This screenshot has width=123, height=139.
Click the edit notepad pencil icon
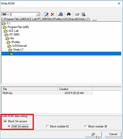46,14
